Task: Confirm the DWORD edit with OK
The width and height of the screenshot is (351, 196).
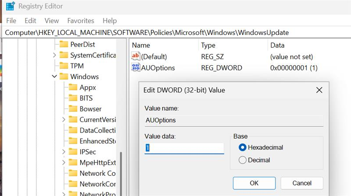Action: tap(254, 183)
